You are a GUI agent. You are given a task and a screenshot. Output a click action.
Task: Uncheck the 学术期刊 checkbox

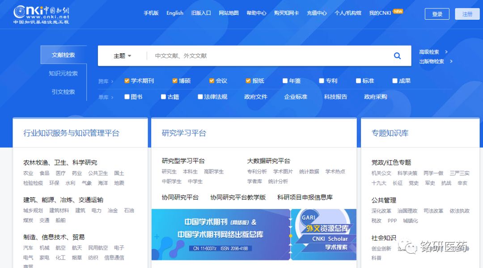(127, 81)
